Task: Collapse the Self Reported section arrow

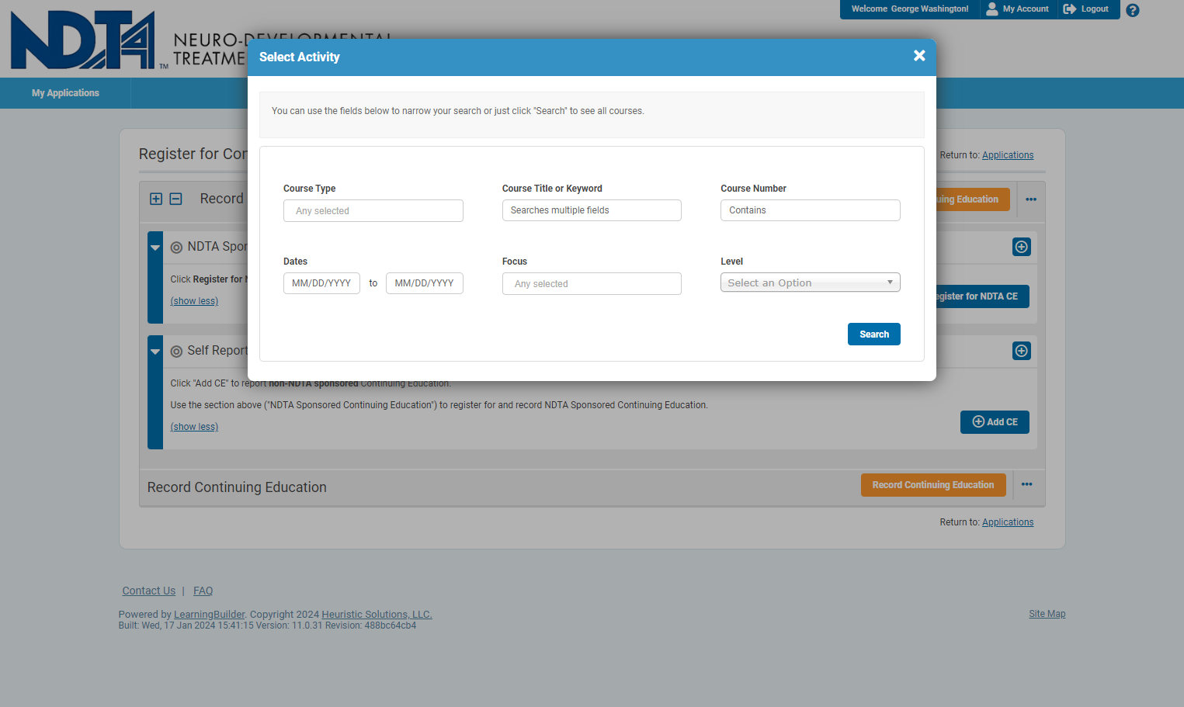Action: click(x=155, y=352)
